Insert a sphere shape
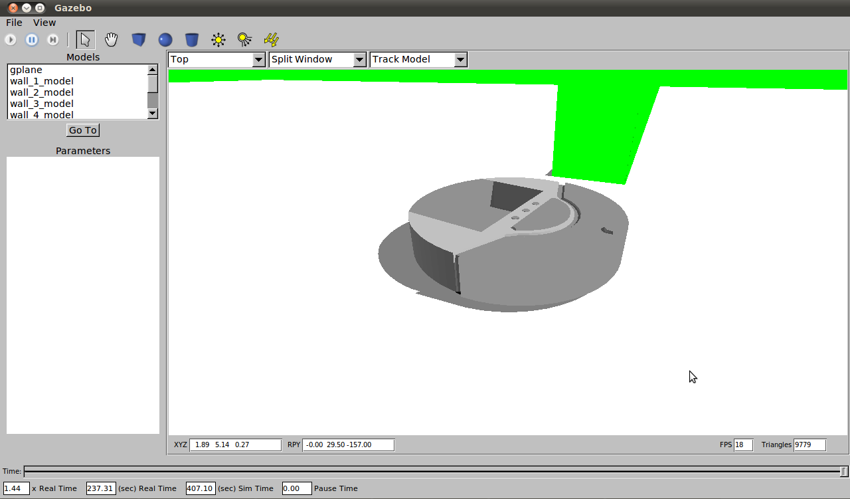The image size is (850, 499). pos(165,39)
